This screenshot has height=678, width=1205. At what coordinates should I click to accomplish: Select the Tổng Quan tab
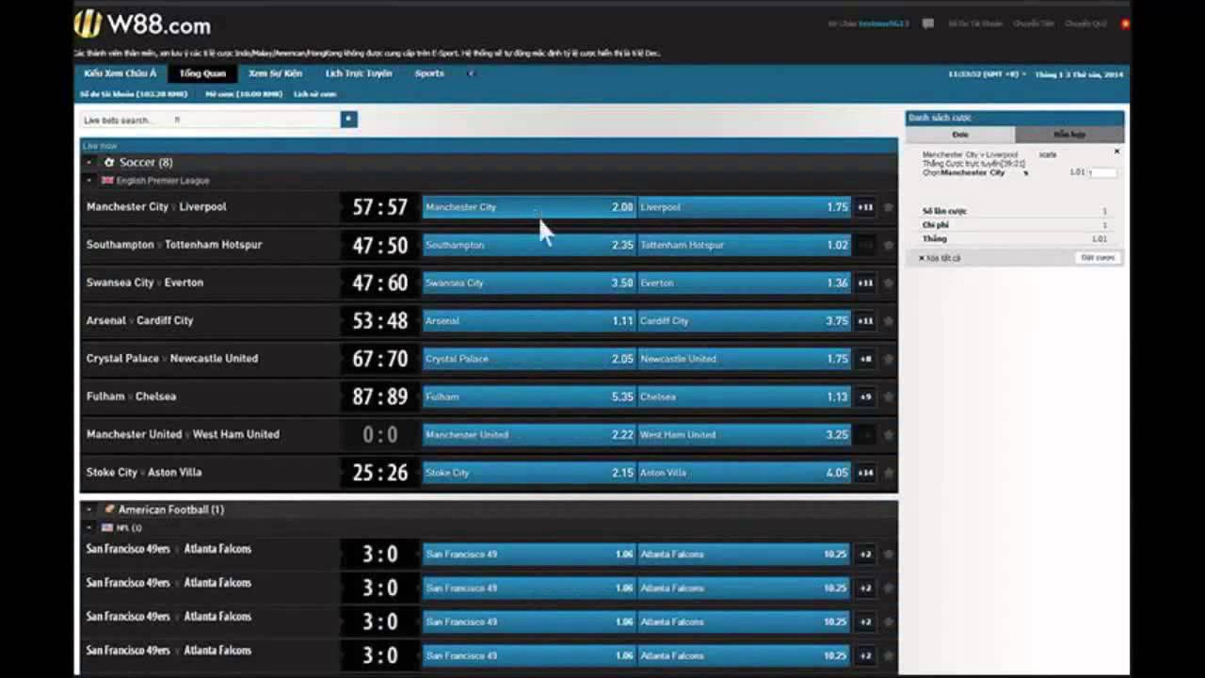pos(202,73)
